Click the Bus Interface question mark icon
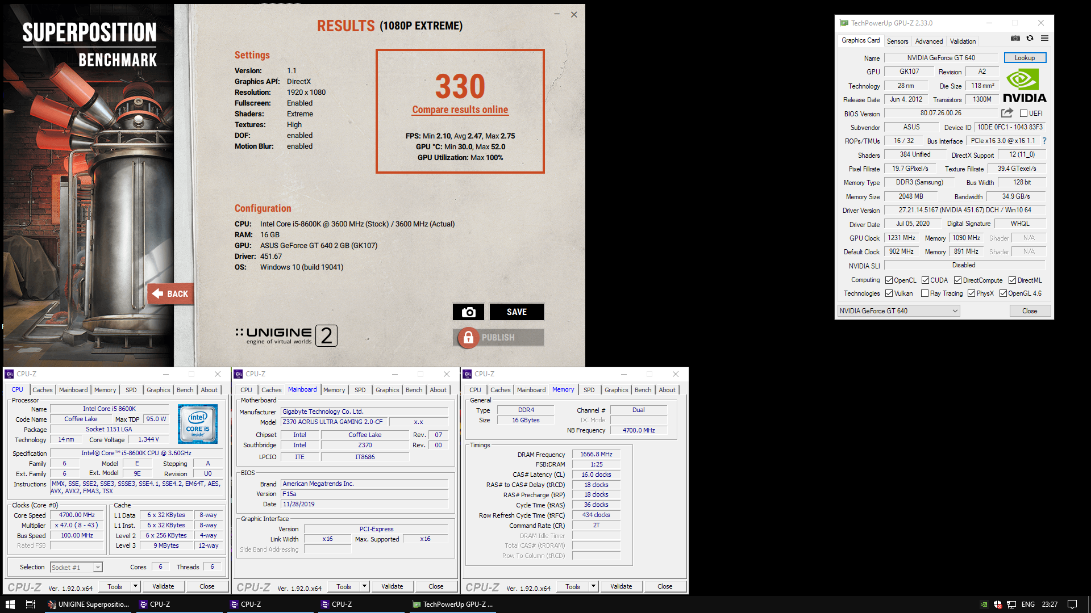 (1044, 141)
